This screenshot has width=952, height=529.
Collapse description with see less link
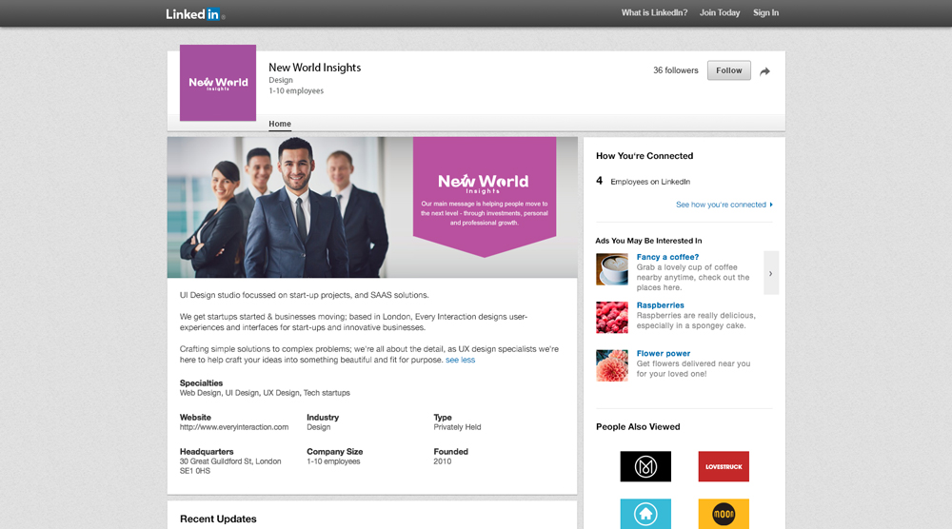pos(460,360)
